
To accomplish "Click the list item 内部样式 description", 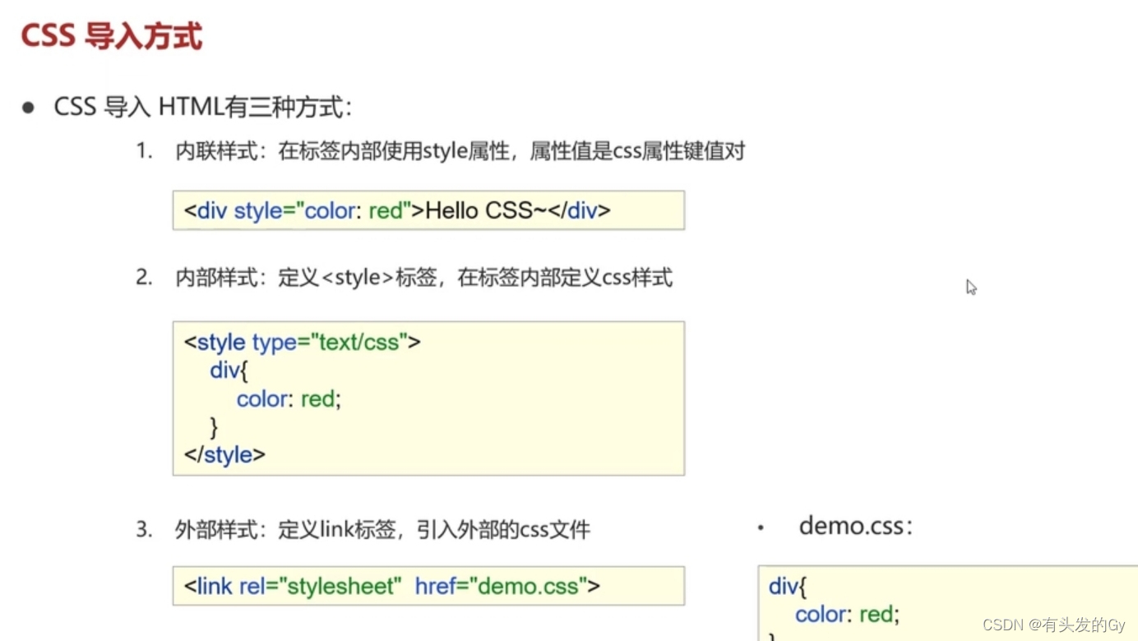I will coord(423,278).
